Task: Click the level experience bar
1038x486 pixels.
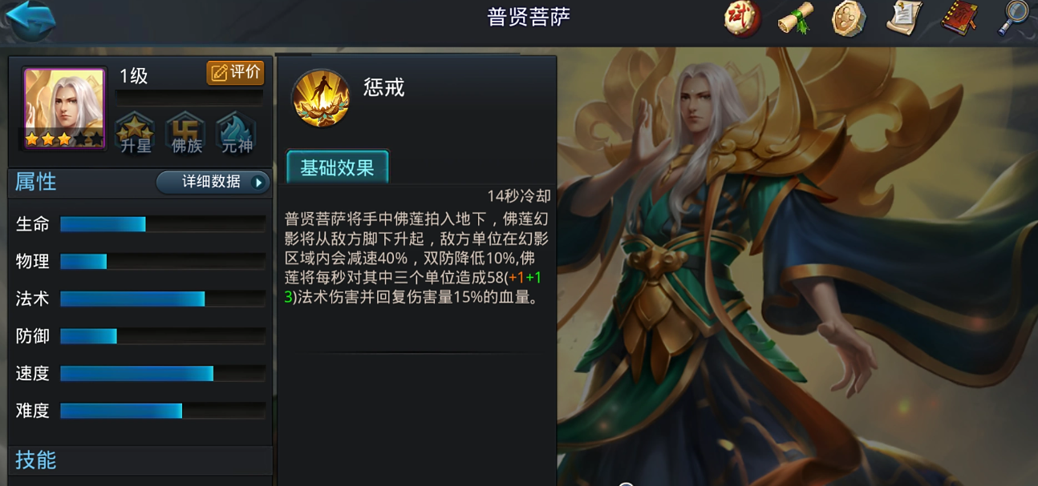Action: pos(189,98)
